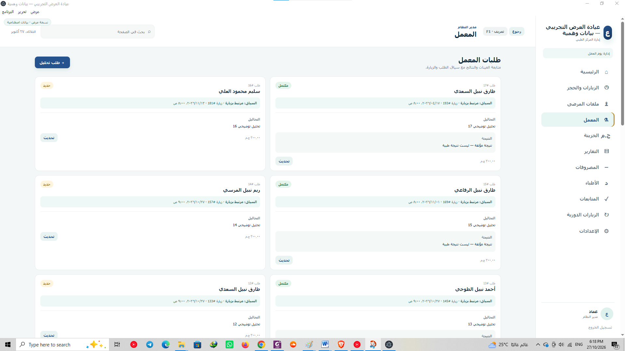Screen dimensions: 625x351
Task: Select إدارة يوم العمل sidebar item
Action: (578, 53)
